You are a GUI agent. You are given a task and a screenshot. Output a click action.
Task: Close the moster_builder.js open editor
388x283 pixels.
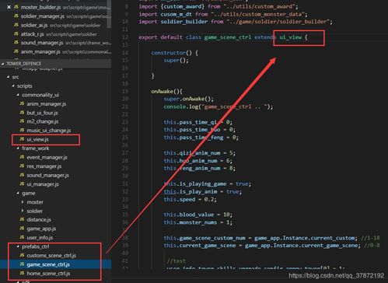(x=9, y=7)
